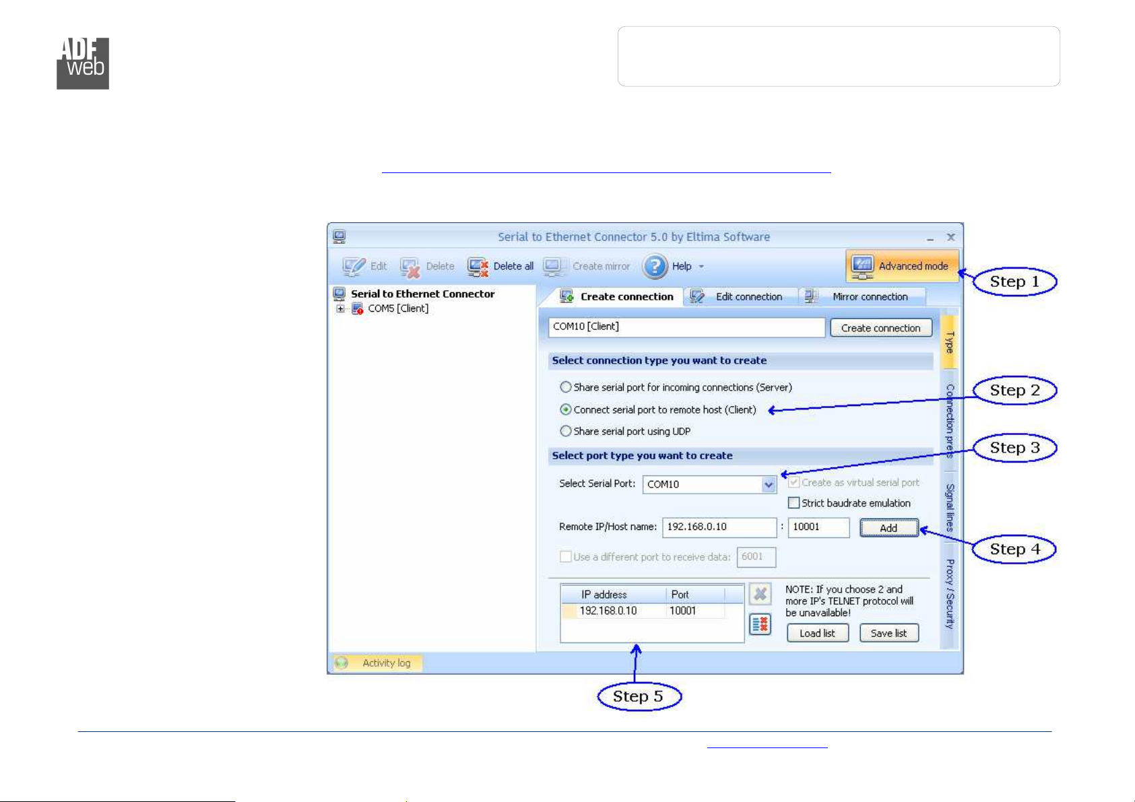Click the Mirror connection tab icon
Screen dimensions: 1135x802
point(812,297)
